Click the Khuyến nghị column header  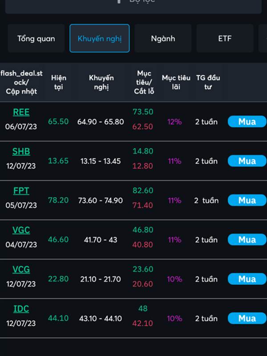[x=101, y=82]
